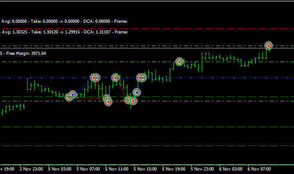Click the 'Free Margin: 3971.04' text
Screen dimensions: 294x174
pos(26,54)
